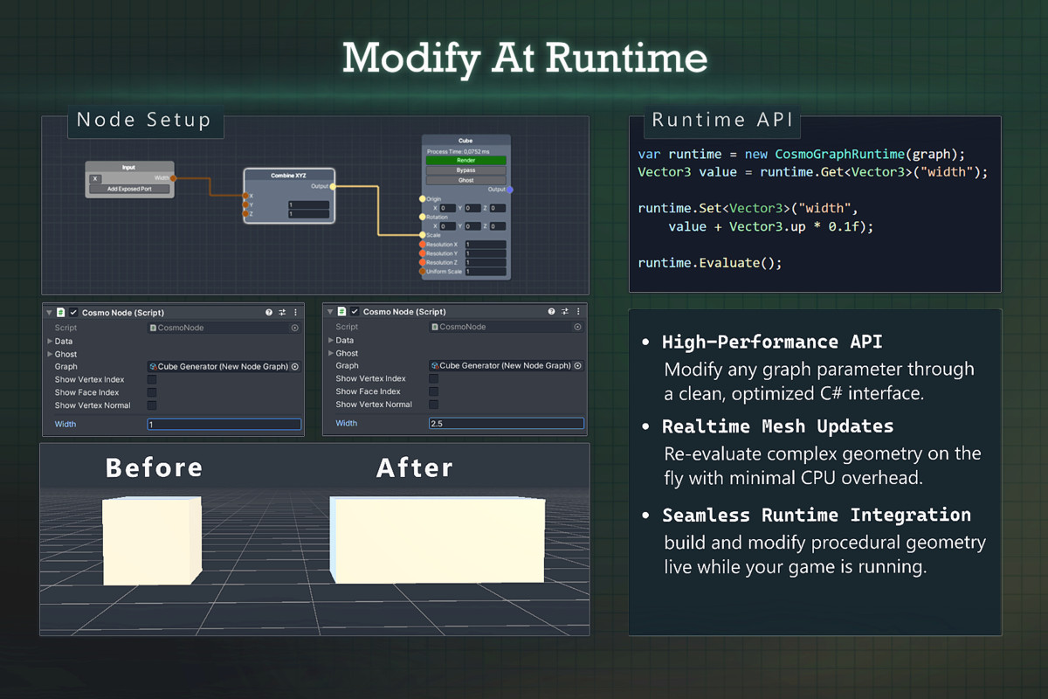Screen dimensions: 1048x699
Task: Click the Combine XYZ node title
Action: click(289, 176)
